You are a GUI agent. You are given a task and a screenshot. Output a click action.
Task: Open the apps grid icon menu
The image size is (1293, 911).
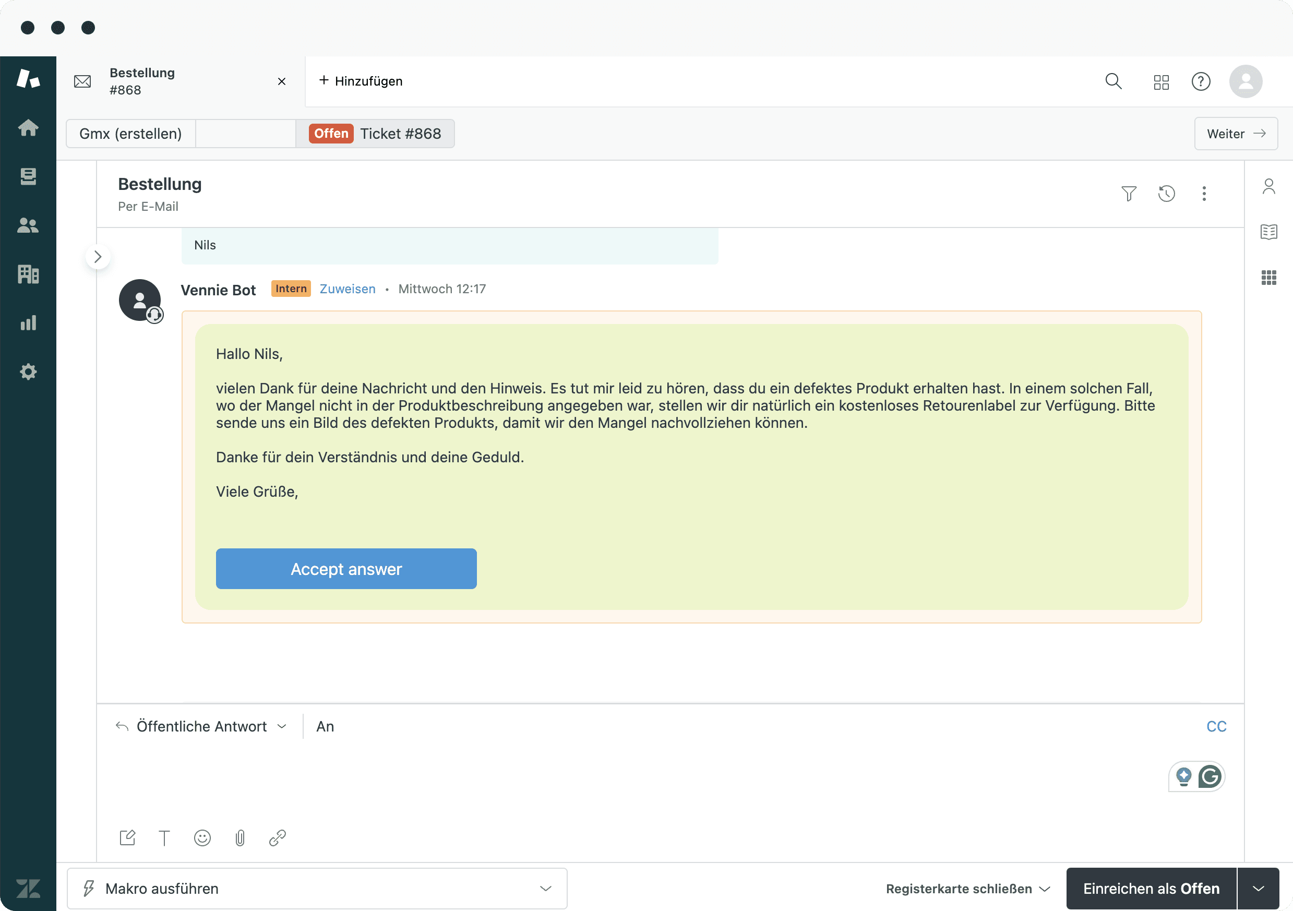click(x=1162, y=81)
